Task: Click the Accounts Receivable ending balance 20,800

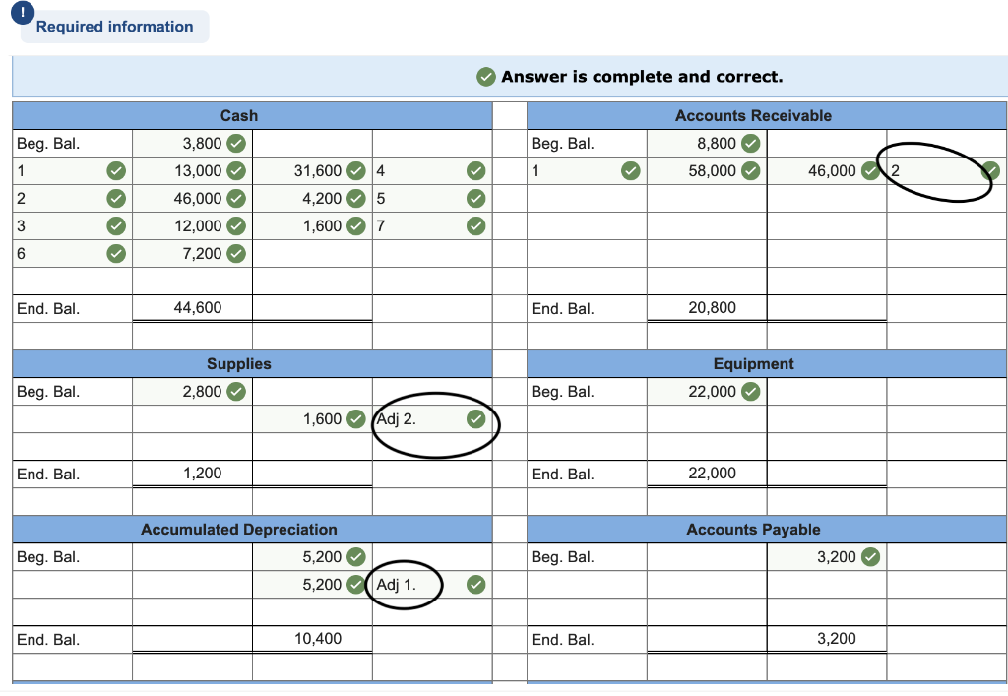Action: coord(707,308)
